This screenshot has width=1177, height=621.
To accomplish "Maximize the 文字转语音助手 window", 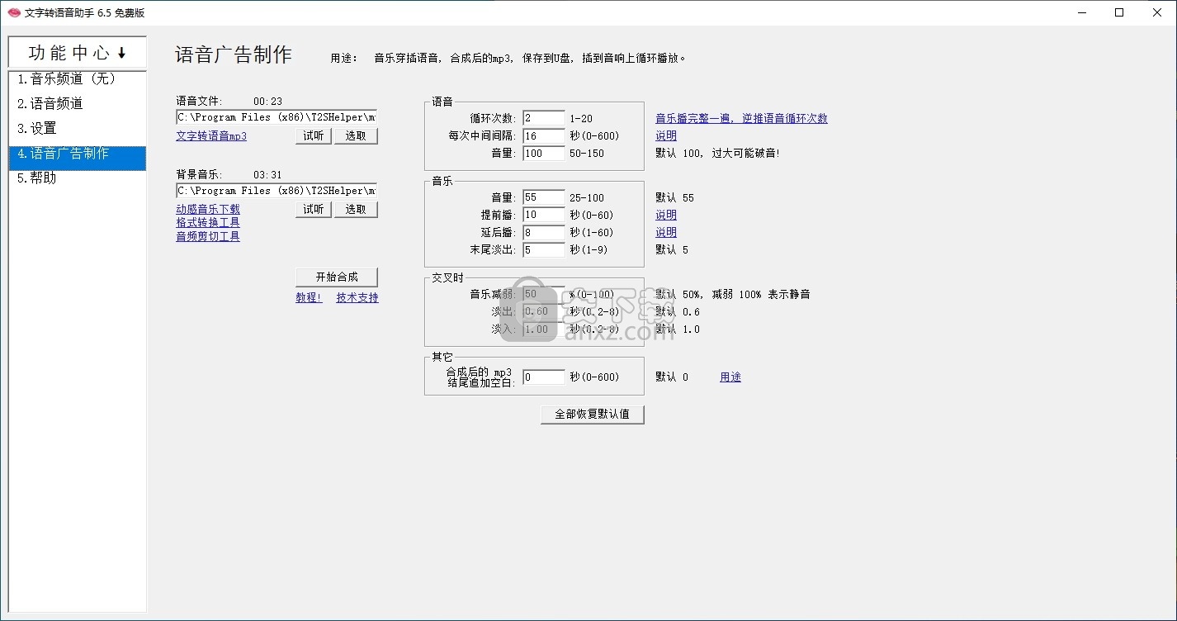I will pos(1119,12).
